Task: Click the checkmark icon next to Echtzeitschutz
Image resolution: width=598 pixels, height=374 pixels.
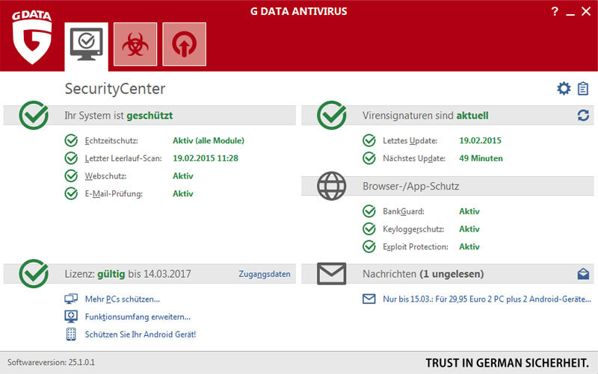Action: point(71,140)
